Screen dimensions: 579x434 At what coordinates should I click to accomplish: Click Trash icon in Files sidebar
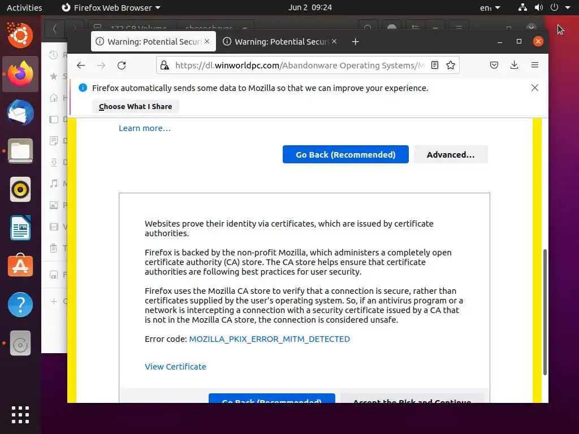54,248
